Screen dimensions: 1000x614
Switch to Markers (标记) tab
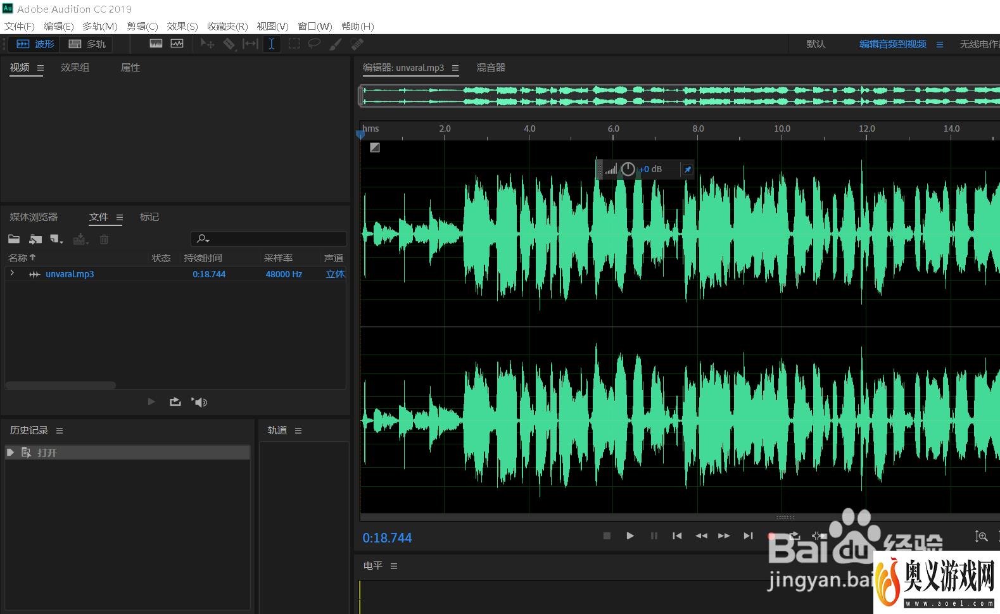(149, 217)
